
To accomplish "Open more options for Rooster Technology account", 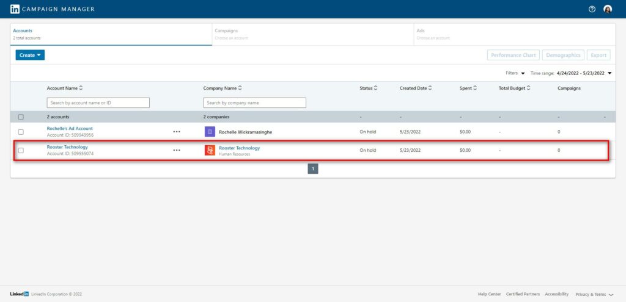I will tap(177, 150).
